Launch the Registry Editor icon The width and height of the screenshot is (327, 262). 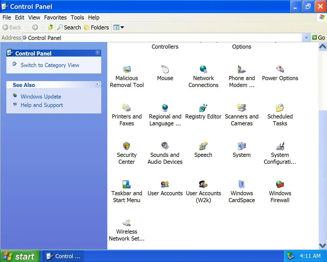point(203,108)
